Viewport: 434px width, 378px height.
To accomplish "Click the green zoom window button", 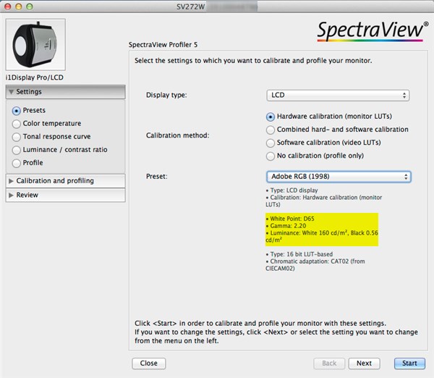I will 30,7.
